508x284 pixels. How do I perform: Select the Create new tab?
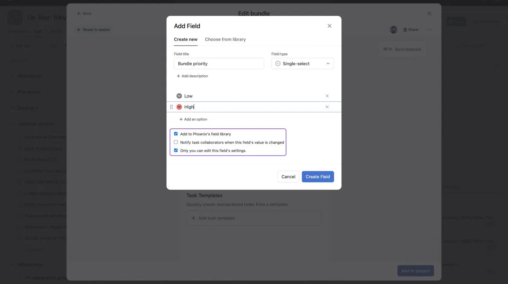click(x=186, y=39)
